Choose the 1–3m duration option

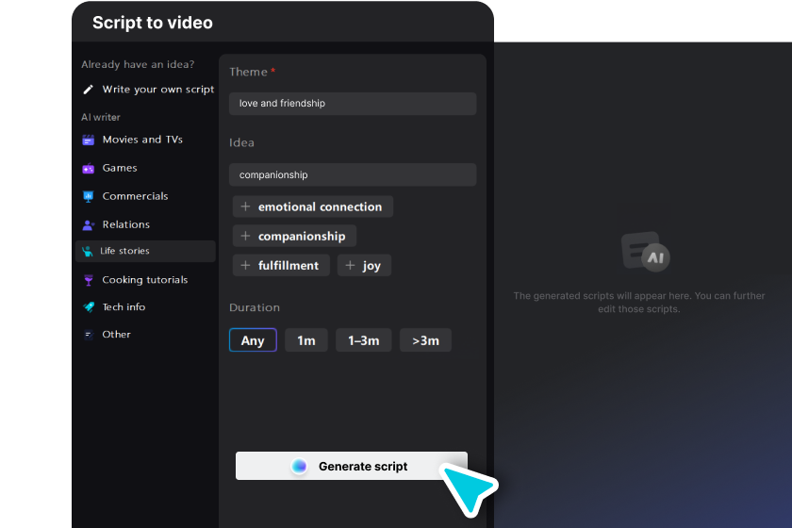pyautogui.click(x=364, y=340)
